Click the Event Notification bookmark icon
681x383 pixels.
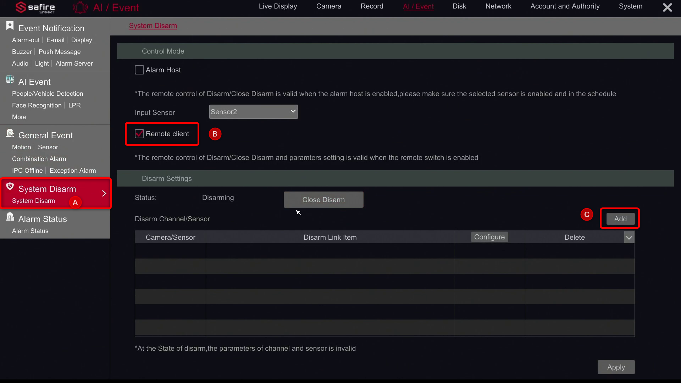9,25
